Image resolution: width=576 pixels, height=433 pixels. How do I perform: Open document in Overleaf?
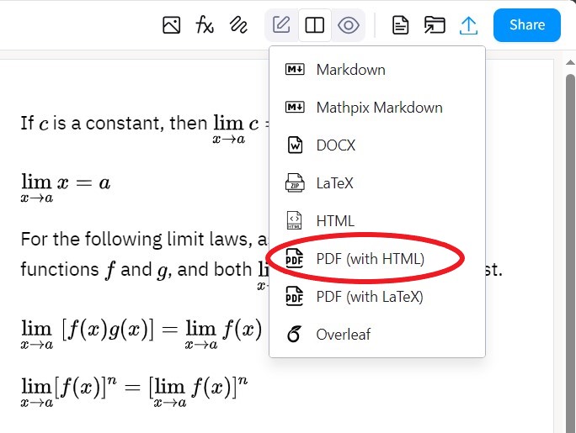coord(343,334)
